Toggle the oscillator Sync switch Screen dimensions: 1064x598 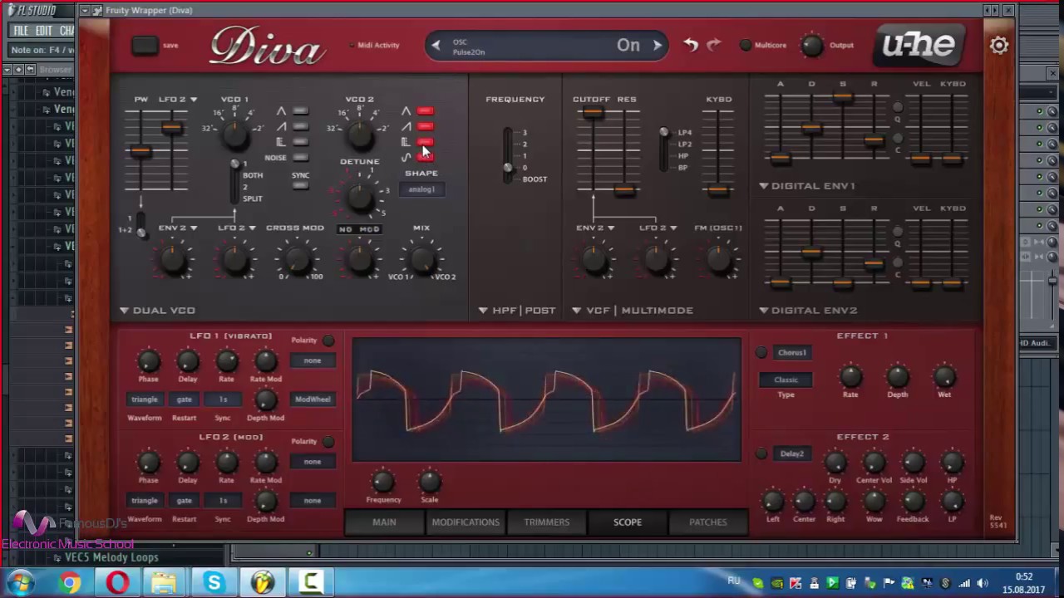(300, 184)
